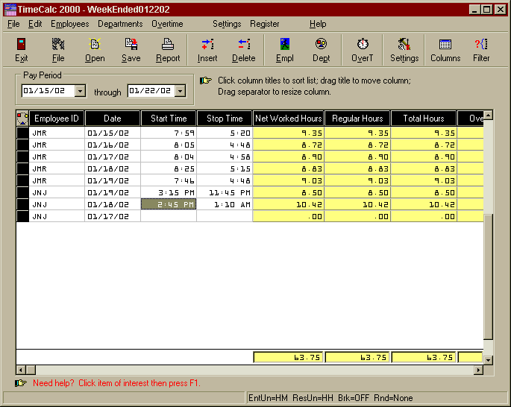Insert a row with Insert icon
Image resolution: width=511 pixels, height=407 pixels.
(207, 44)
